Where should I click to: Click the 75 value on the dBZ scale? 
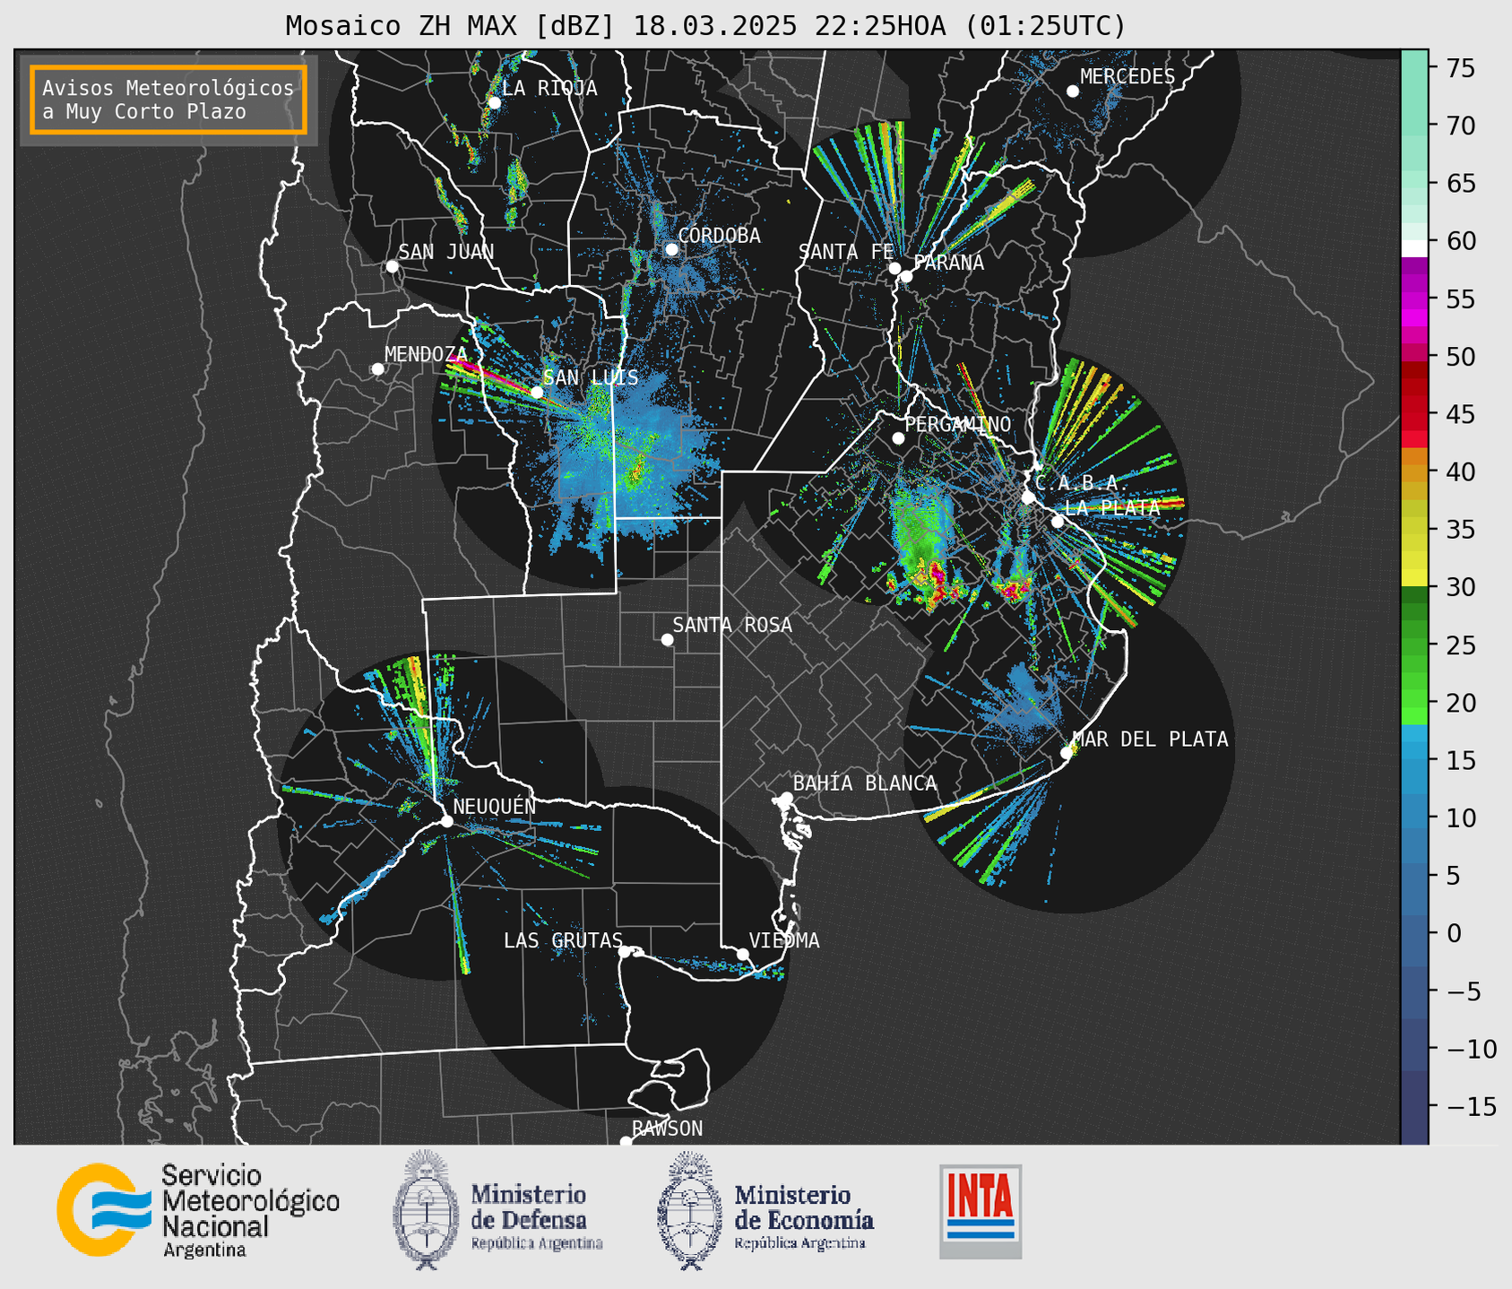pyautogui.click(x=1461, y=68)
